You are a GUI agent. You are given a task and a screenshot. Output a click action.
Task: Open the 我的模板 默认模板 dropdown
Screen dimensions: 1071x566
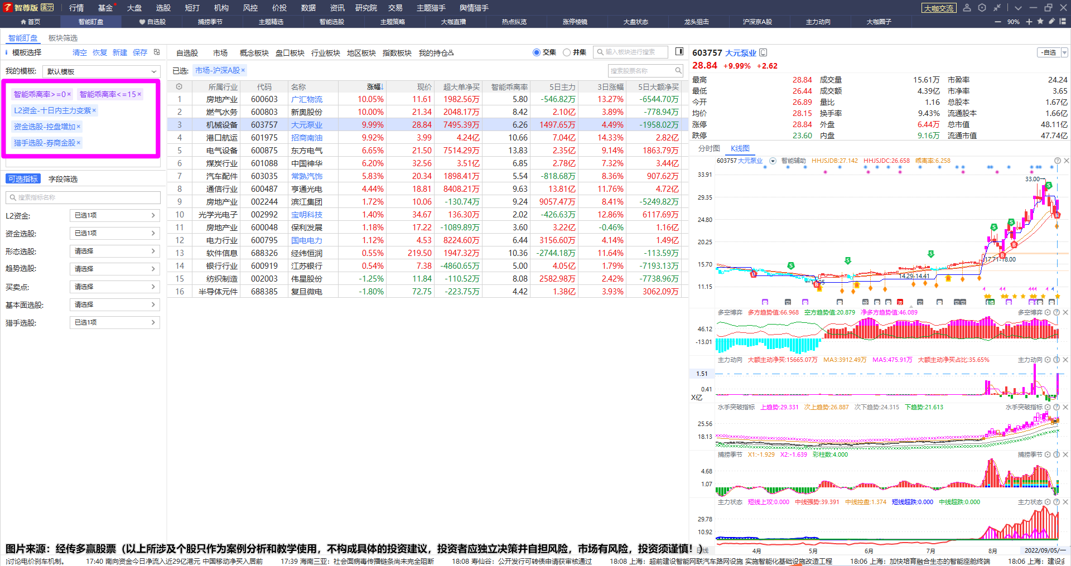[x=102, y=71]
